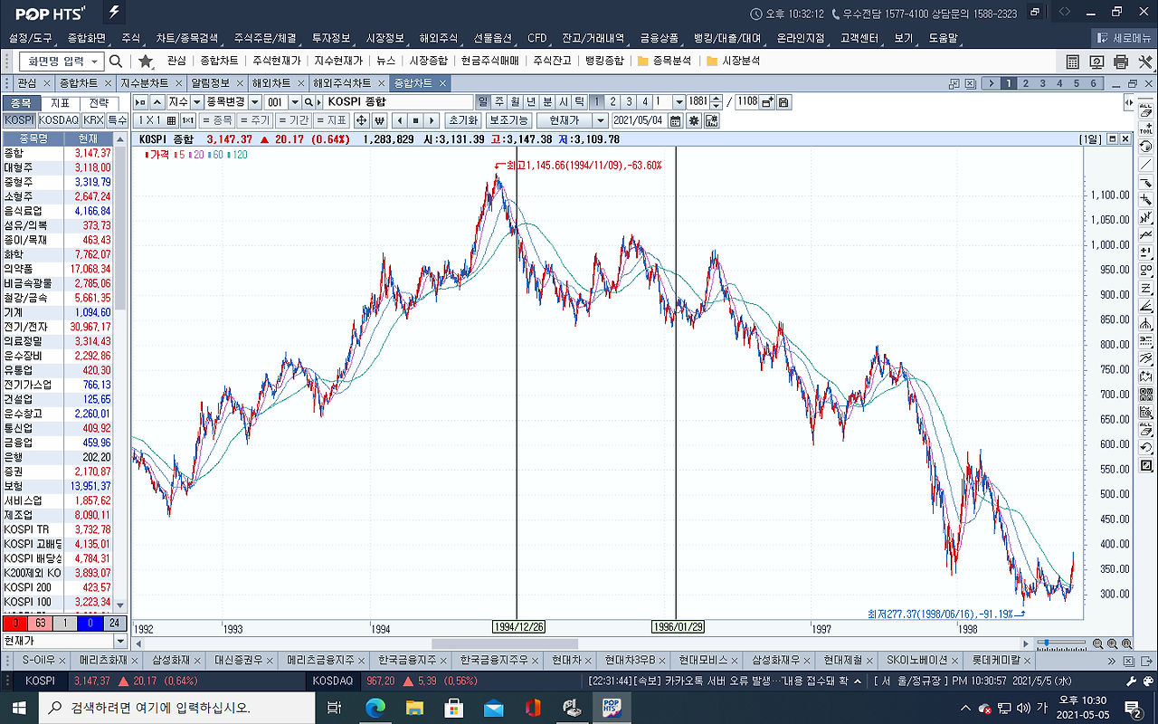Image resolution: width=1158 pixels, height=724 pixels.
Task: Click the wrench icon in bottom ticker bar
Action: (x=1130, y=681)
